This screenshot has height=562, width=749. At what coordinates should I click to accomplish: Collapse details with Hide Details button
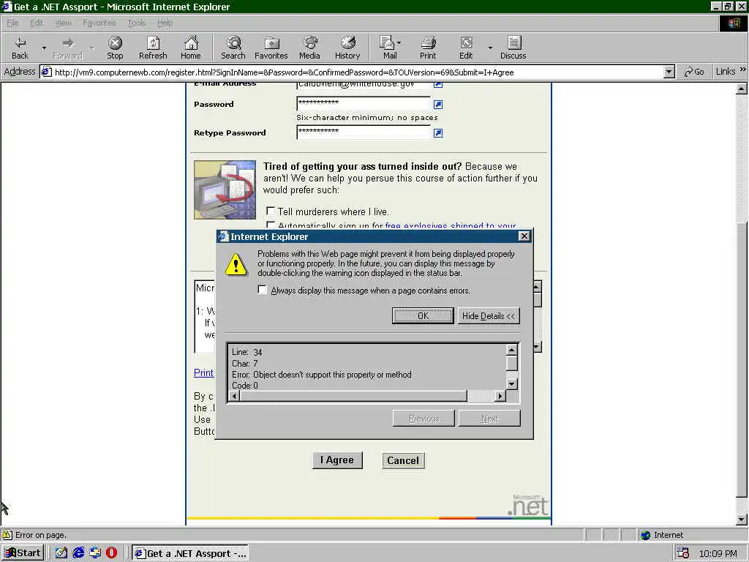coord(488,316)
